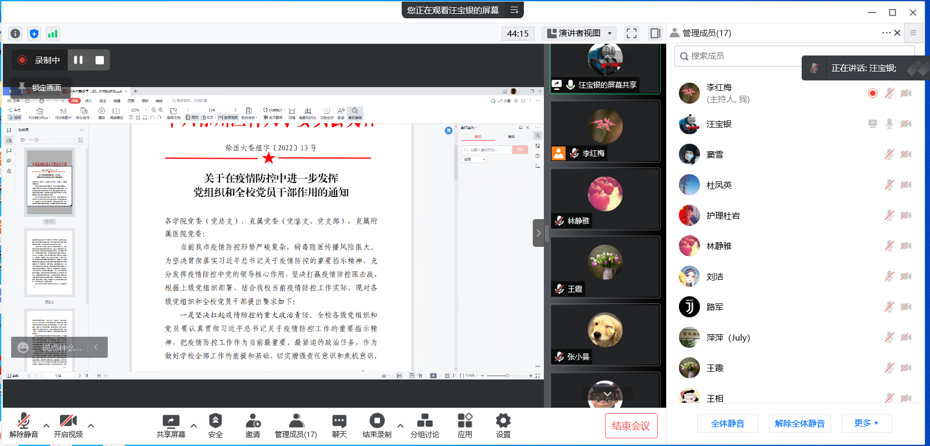The width and height of the screenshot is (930, 446).
Task: Collapse the video thumbnail strip arrow
Action: (538, 233)
